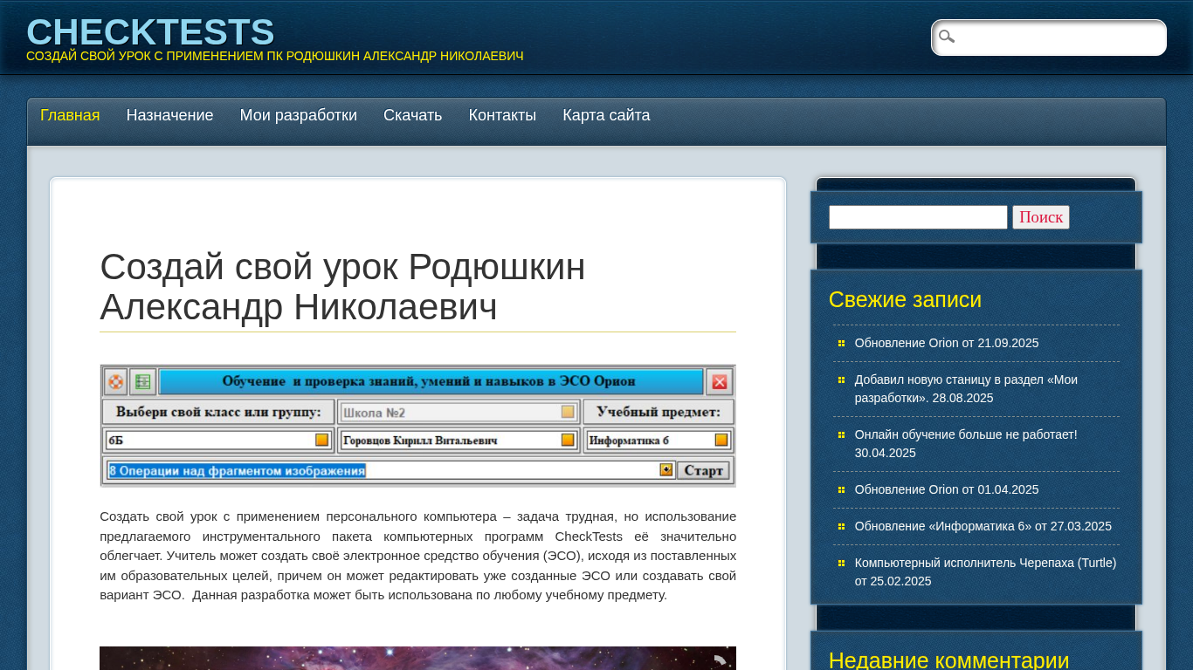This screenshot has width=1193, height=670.
Task: Open the class dropdown showing 6Б
Action: [x=321, y=440]
